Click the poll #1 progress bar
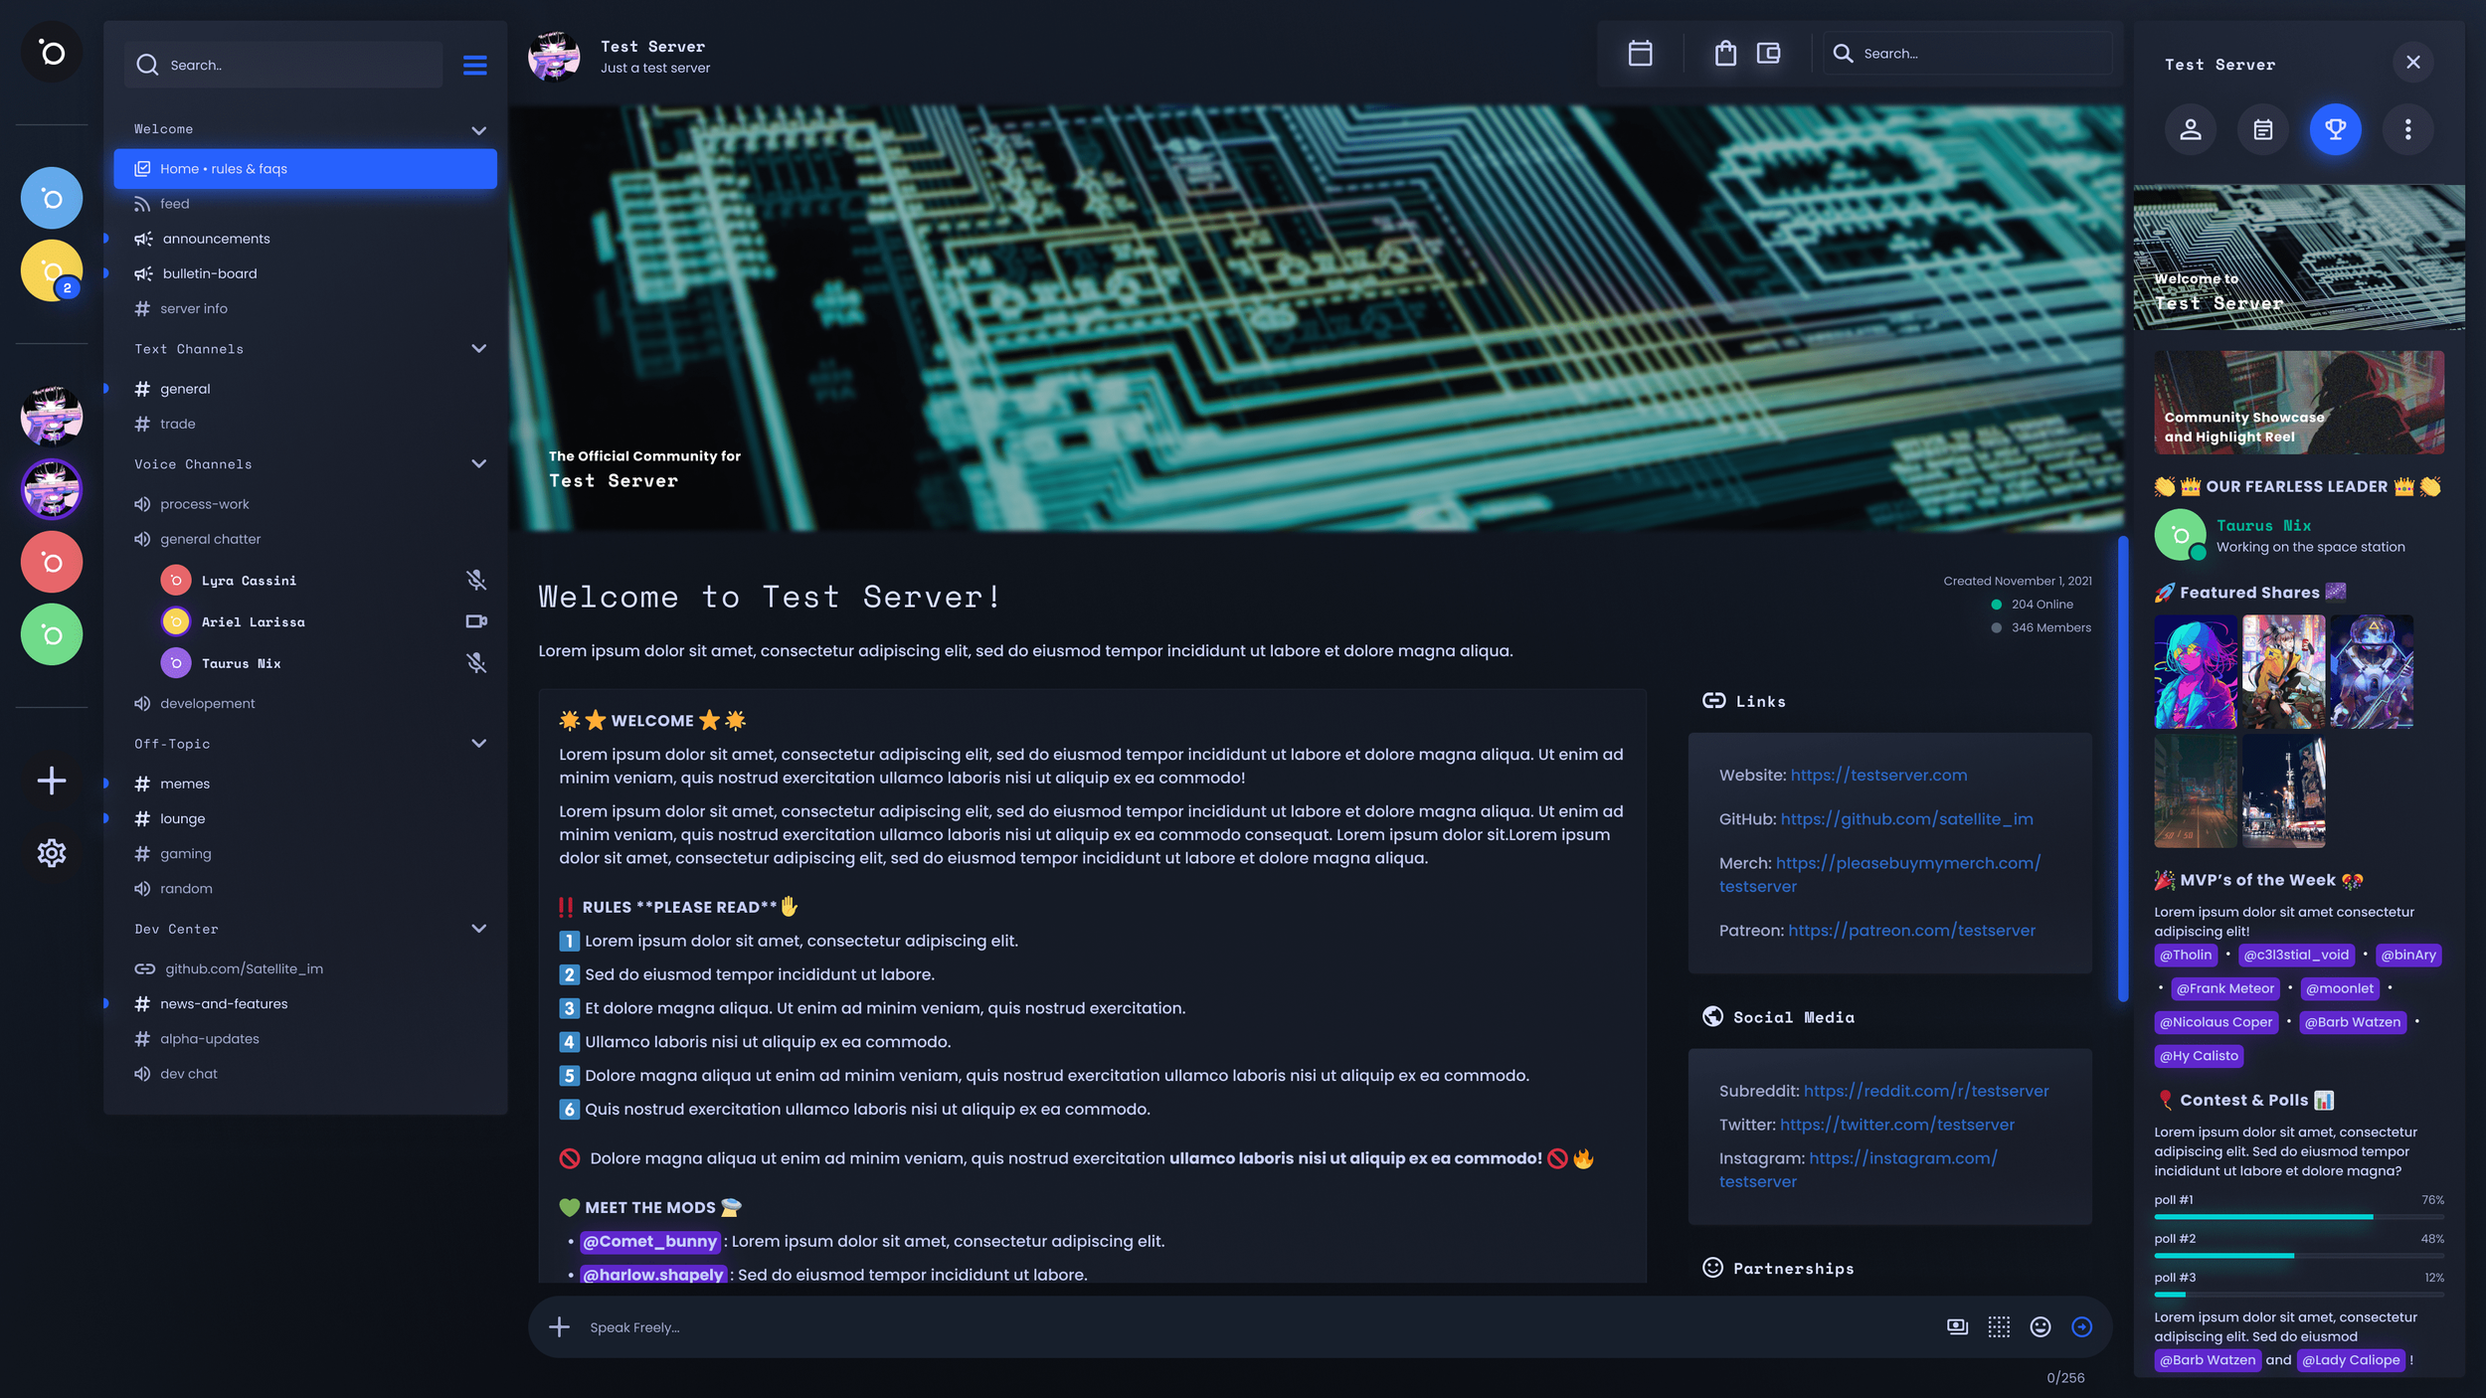This screenshot has height=1398, width=2486. click(2297, 1216)
